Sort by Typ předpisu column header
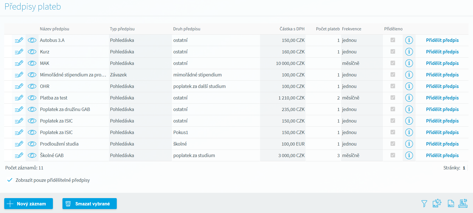Image resolution: width=473 pixels, height=213 pixels. pyautogui.click(x=122, y=29)
